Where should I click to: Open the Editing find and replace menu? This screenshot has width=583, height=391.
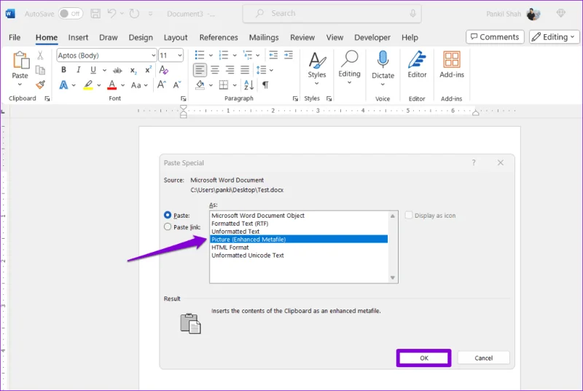(350, 68)
